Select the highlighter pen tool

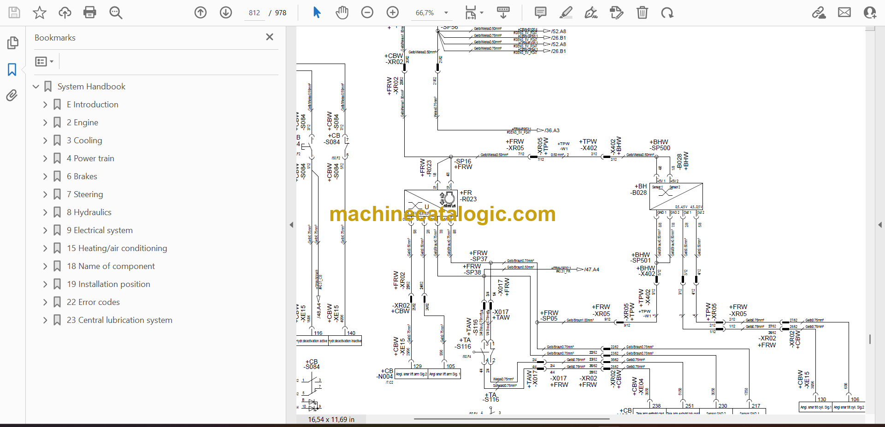[566, 12]
